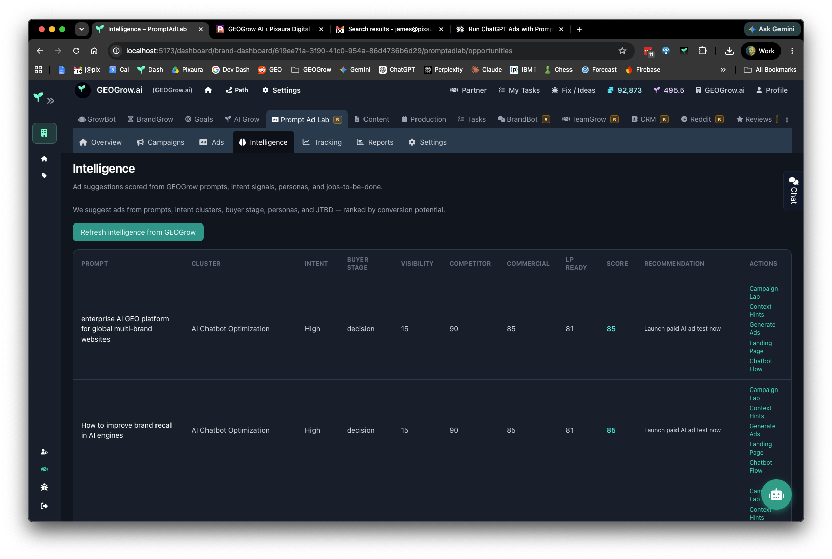Open the Overview sub-tab
832x559 pixels.
click(x=100, y=142)
